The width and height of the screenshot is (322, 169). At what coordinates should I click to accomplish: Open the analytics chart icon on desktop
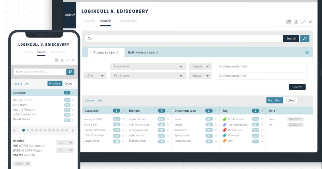click(303, 22)
